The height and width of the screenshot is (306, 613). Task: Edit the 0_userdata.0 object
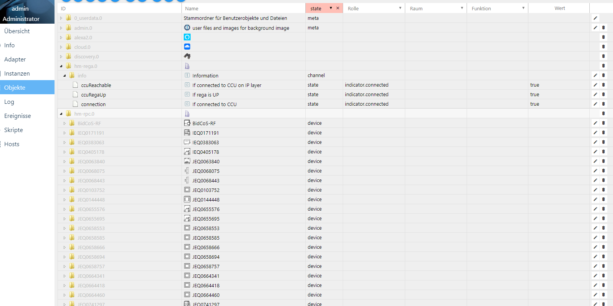tap(595, 18)
